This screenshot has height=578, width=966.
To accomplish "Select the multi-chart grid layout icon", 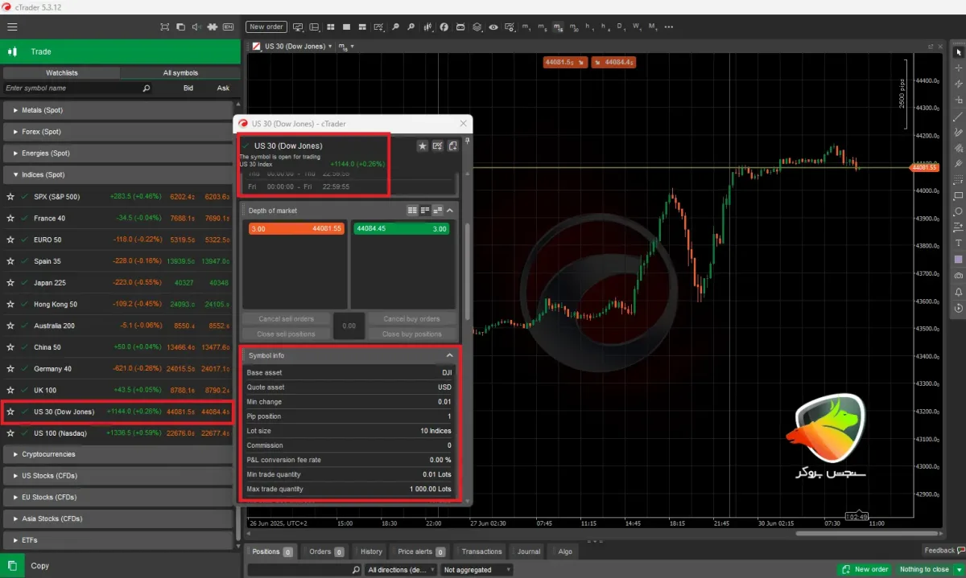I will tap(330, 27).
